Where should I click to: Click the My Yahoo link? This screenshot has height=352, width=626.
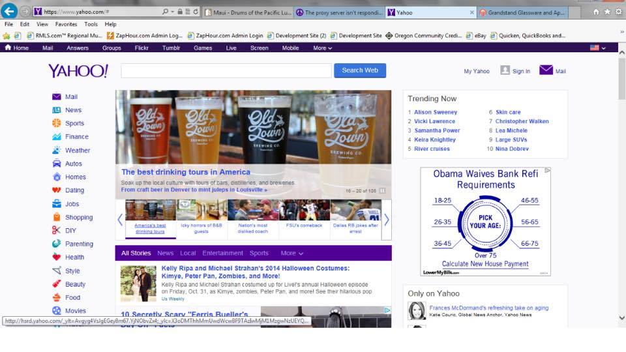[x=476, y=71]
